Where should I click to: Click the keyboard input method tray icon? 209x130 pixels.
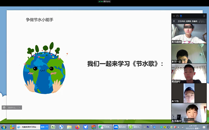tap(145, 127)
